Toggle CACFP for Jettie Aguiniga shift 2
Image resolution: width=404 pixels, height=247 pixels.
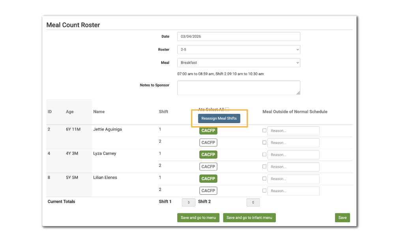[x=208, y=142]
